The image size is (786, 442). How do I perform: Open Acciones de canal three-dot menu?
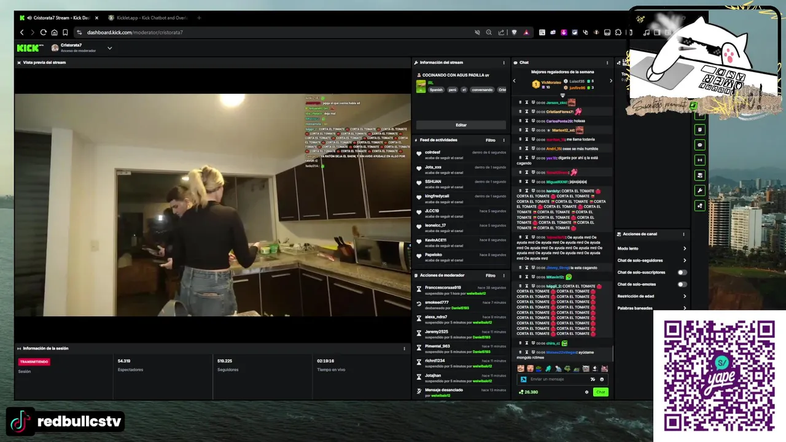coord(683,234)
